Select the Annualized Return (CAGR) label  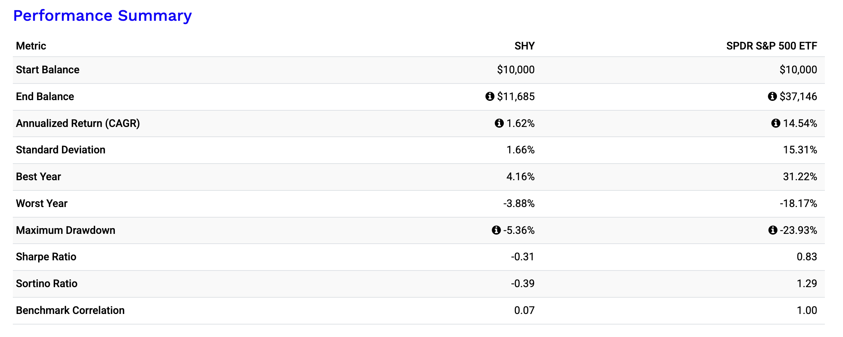(78, 124)
